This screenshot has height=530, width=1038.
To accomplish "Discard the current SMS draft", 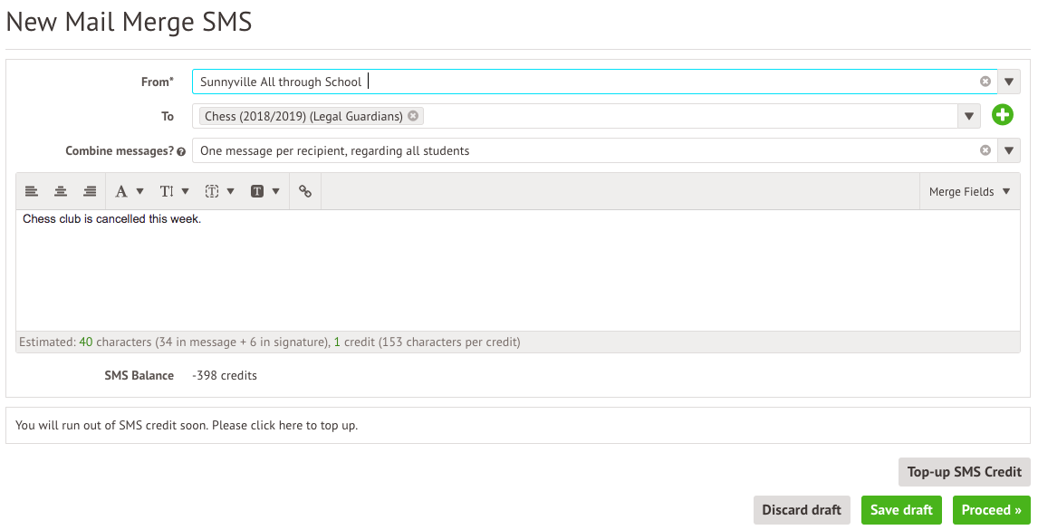I will [802, 510].
